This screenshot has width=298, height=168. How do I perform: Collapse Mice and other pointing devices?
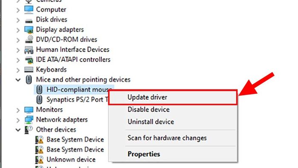[x=18, y=80]
